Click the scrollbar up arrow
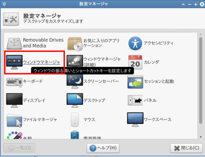205x157 pixels. click(x=201, y=34)
